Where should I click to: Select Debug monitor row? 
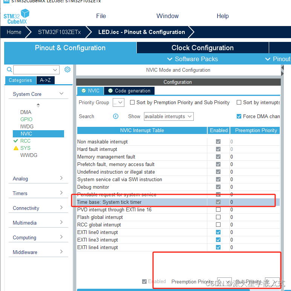coord(178,187)
